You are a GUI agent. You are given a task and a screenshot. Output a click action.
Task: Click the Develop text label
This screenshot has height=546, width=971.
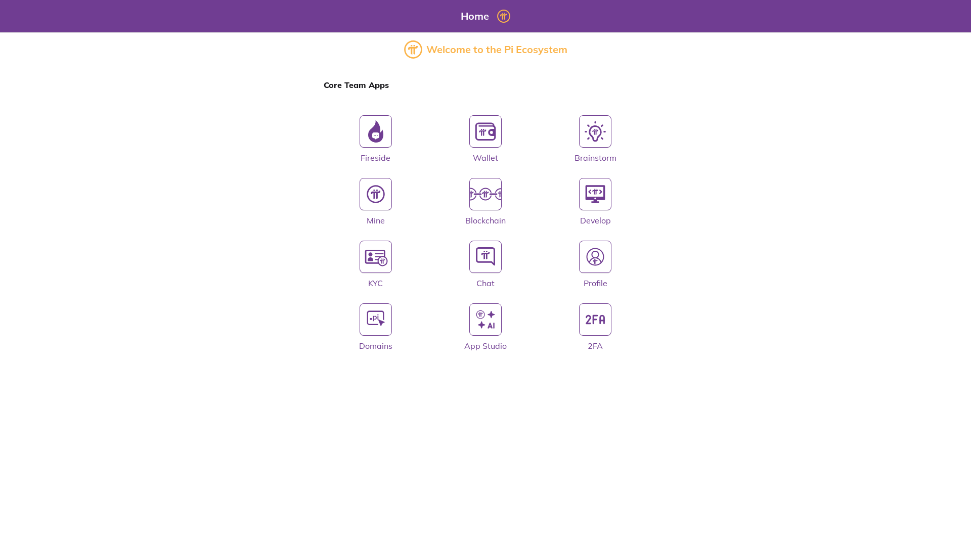point(595,220)
